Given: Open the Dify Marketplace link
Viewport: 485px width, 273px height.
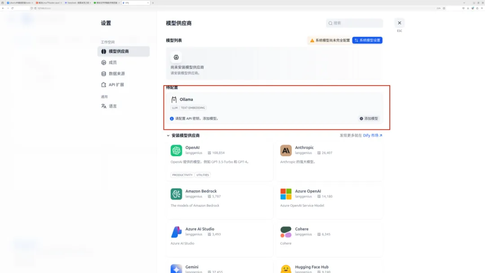Looking at the screenshot, I should (372, 136).
